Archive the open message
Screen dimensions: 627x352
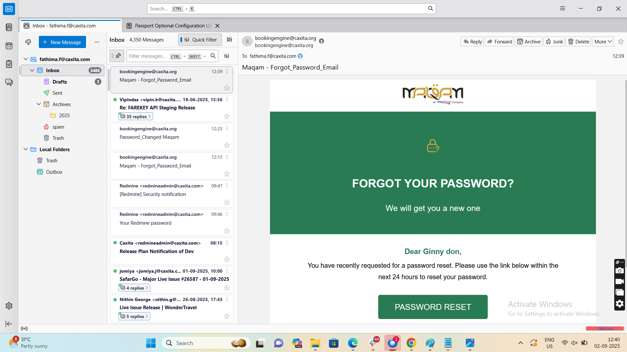coord(529,41)
